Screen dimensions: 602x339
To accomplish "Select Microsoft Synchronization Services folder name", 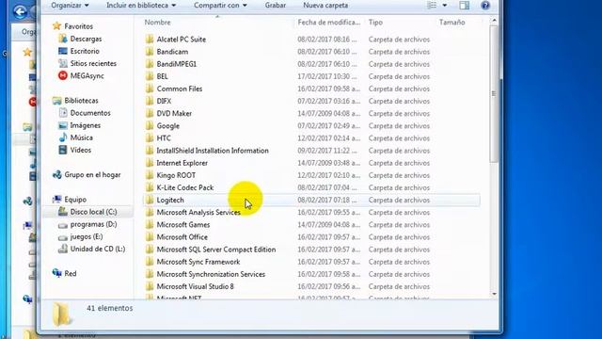I will (x=211, y=274).
